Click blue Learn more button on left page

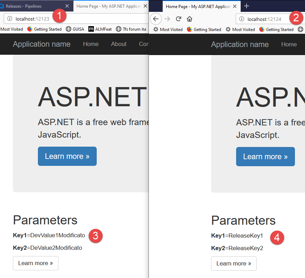click(x=67, y=156)
